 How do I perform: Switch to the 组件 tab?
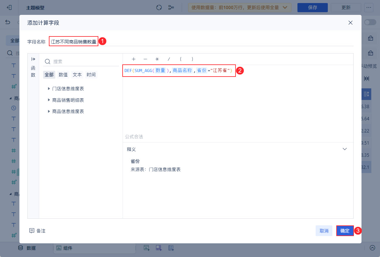tap(94, 248)
